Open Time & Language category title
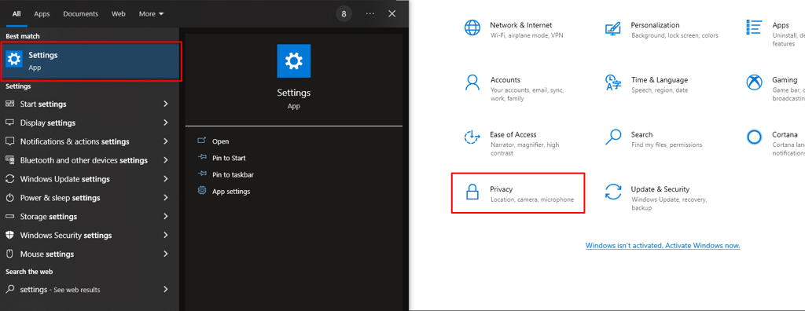The width and height of the screenshot is (805, 311). [x=660, y=80]
